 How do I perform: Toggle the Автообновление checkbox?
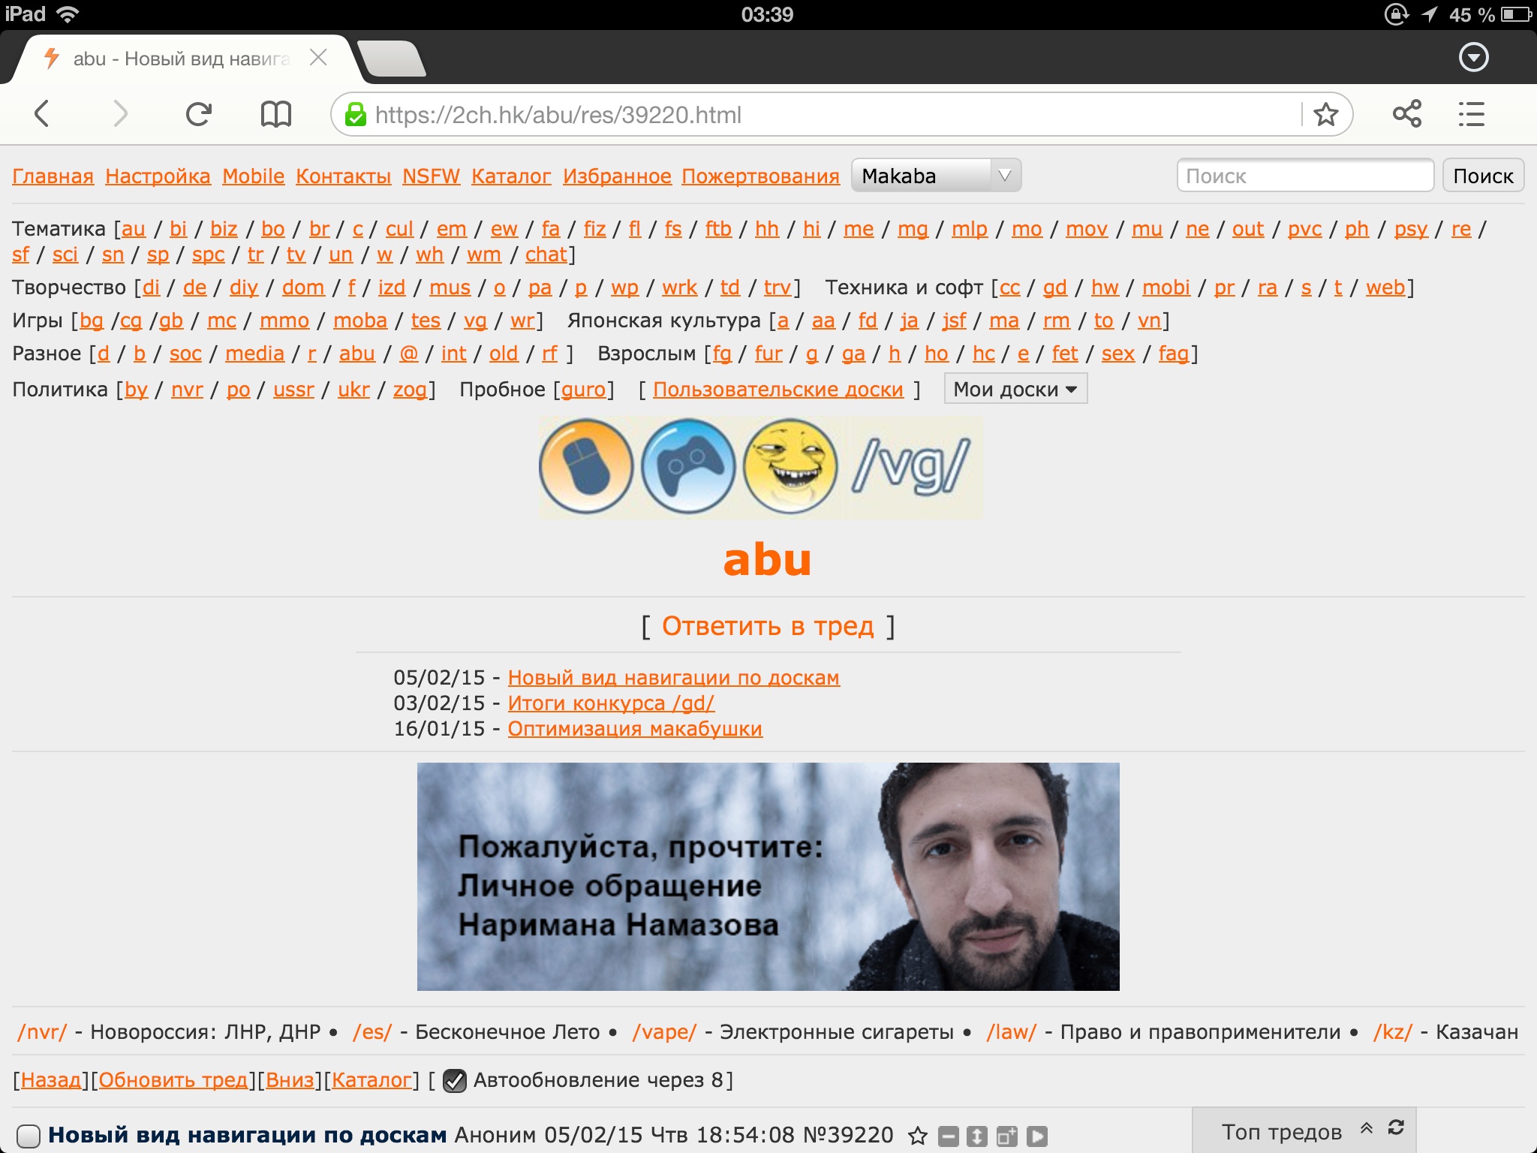(454, 1081)
